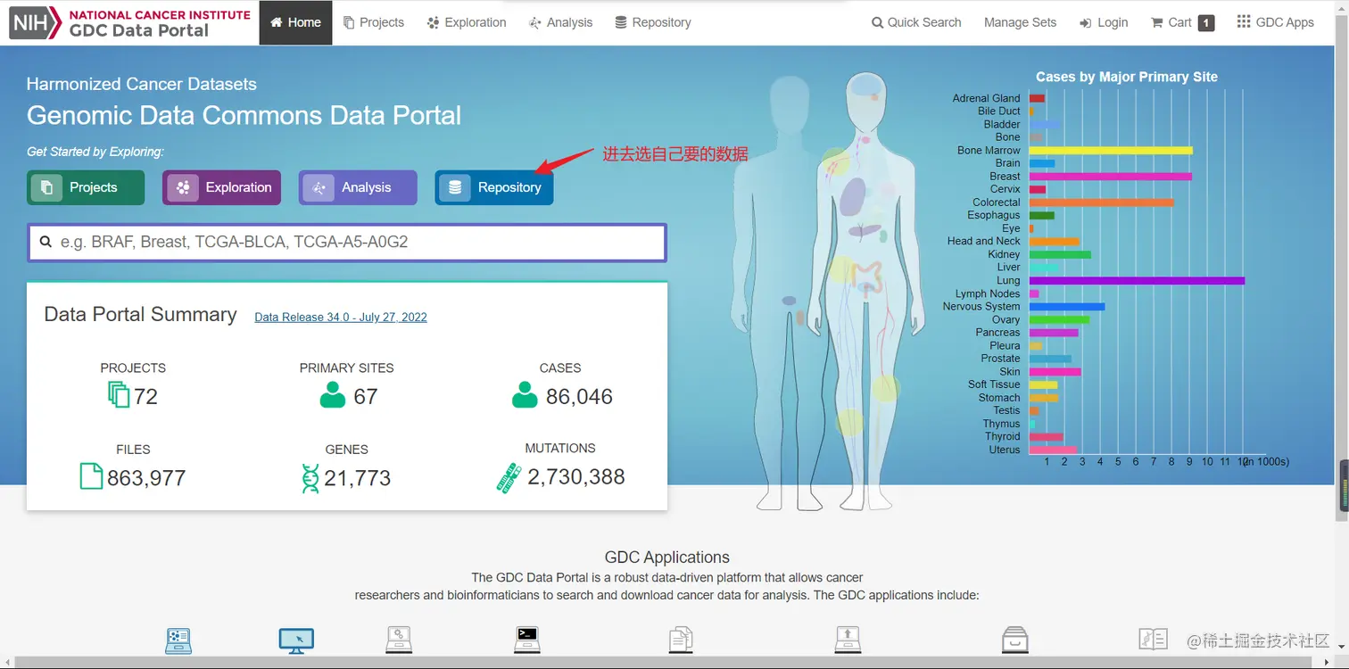The image size is (1349, 669).
Task: Click the Bone Marrow bar in chart
Action: click(x=1111, y=151)
